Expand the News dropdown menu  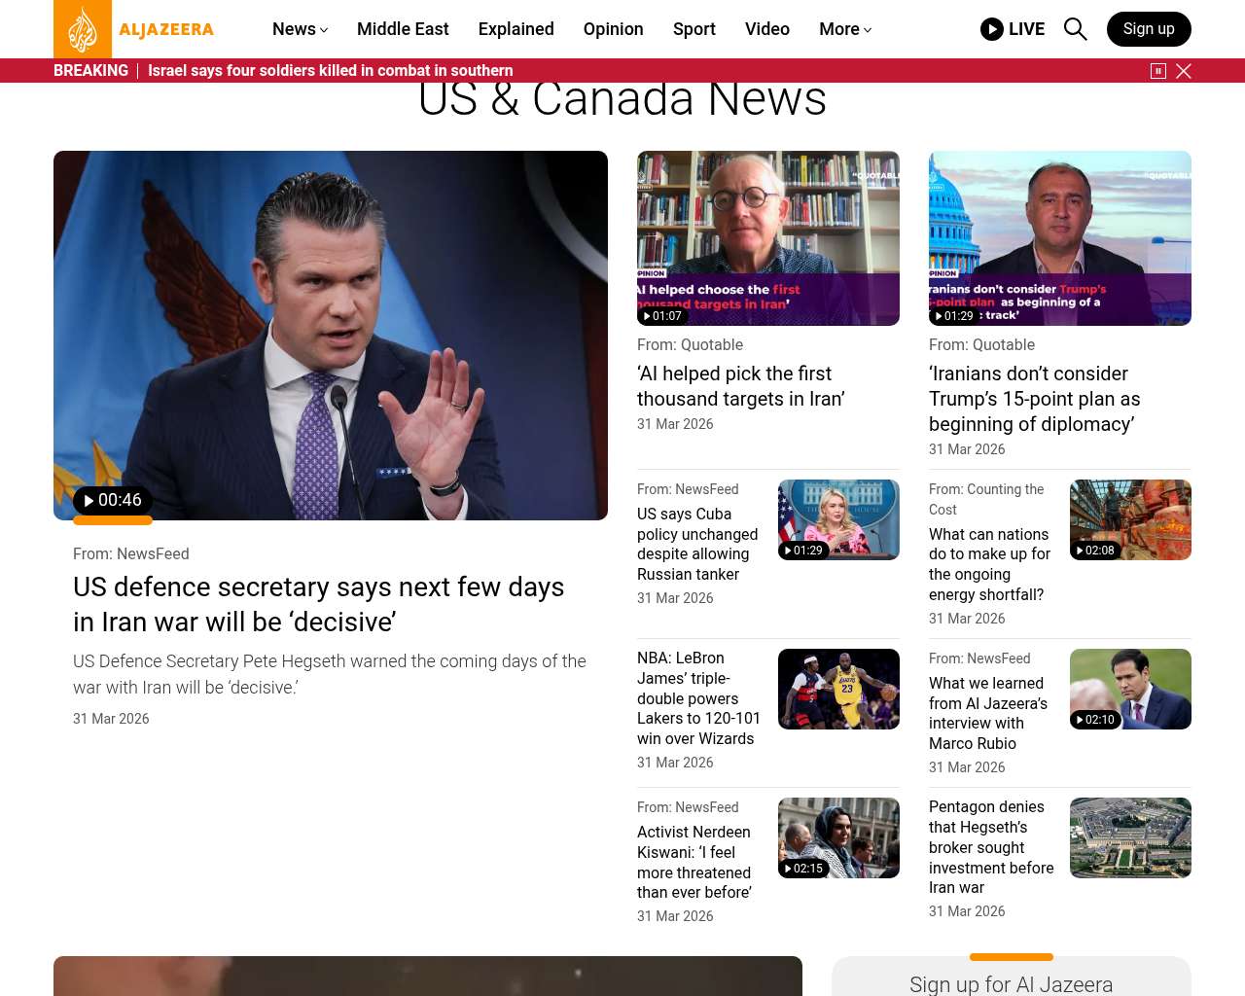(x=300, y=29)
